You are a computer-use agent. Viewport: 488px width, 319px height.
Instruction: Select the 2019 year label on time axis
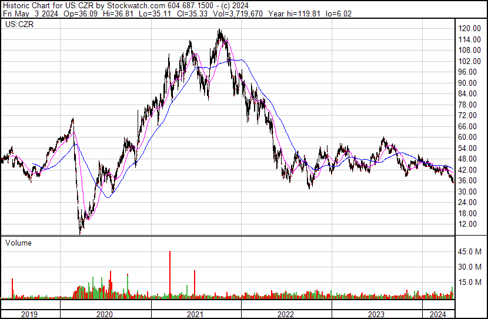29,314
